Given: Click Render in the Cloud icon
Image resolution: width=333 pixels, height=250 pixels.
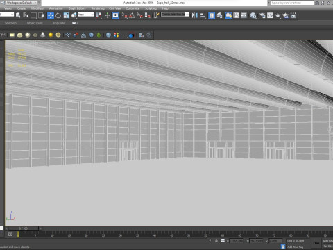Looking at the screenshot, I should 286,15.
